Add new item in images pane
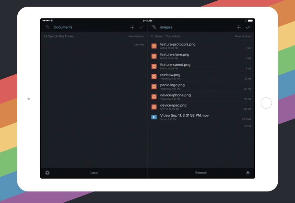 [x=239, y=27]
